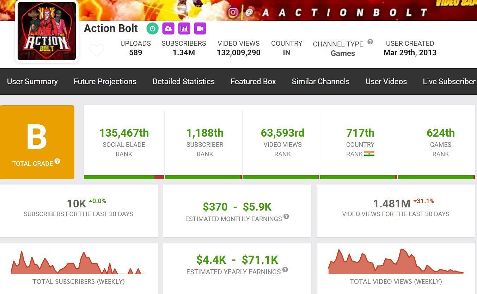Click the 0.0% subscribers change indicator
The width and height of the screenshot is (477, 294).
pyautogui.click(x=97, y=201)
